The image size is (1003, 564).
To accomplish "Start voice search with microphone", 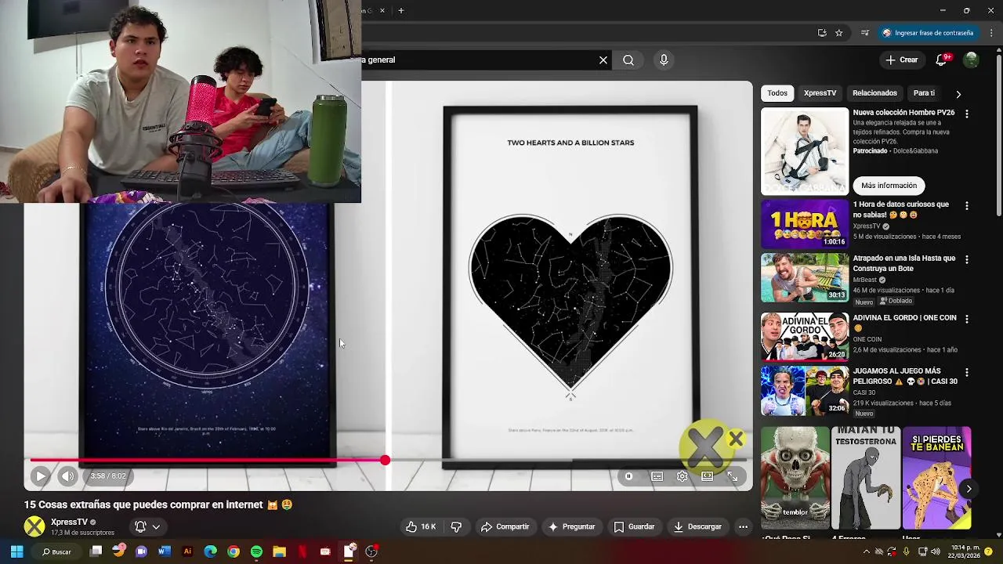I will tap(664, 60).
